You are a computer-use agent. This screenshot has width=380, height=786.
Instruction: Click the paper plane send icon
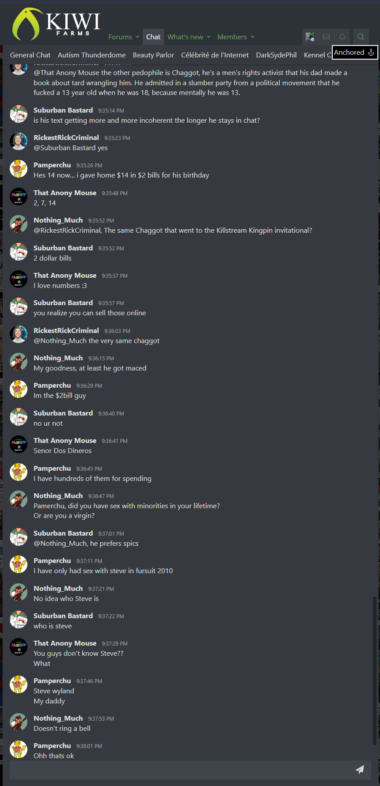pyautogui.click(x=360, y=770)
